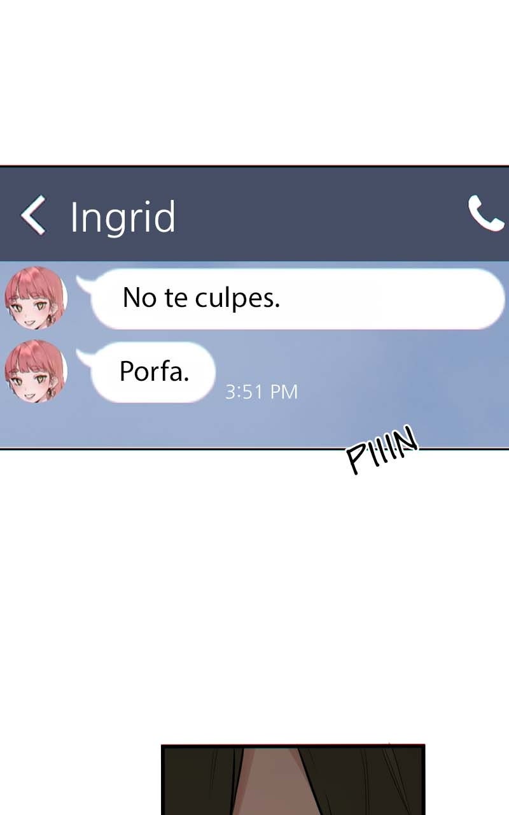The width and height of the screenshot is (509, 815).
Task: Select the 'No te culpes.' message bubble
Action: pos(298,299)
